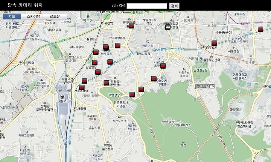The width and height of the screenshot is (271, 162).
Task: Click the 밀레니엄힐튼 label
Action: 91,95
